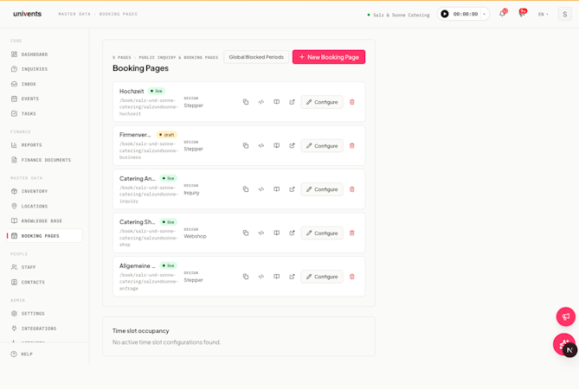Open the EN language dropdown
Viewport: 579px width, 389px height.
tap(543, 14)
